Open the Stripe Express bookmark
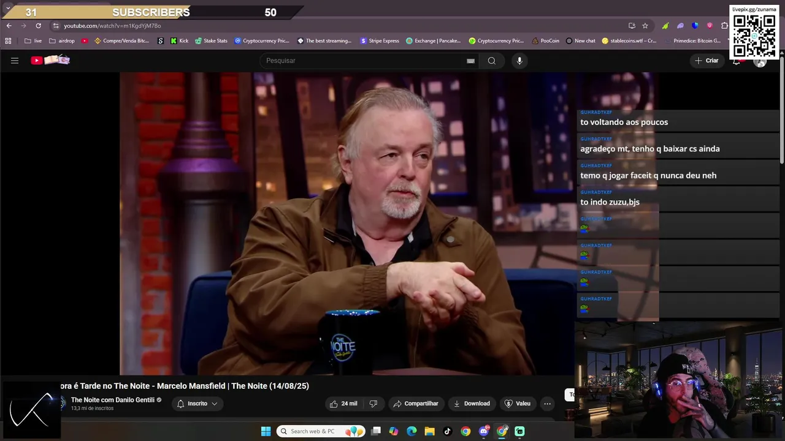The image size is (785, 441). tap(379, 41)
